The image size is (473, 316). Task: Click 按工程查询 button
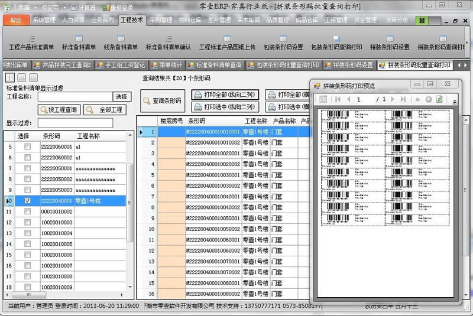click(x=59, y=110)
